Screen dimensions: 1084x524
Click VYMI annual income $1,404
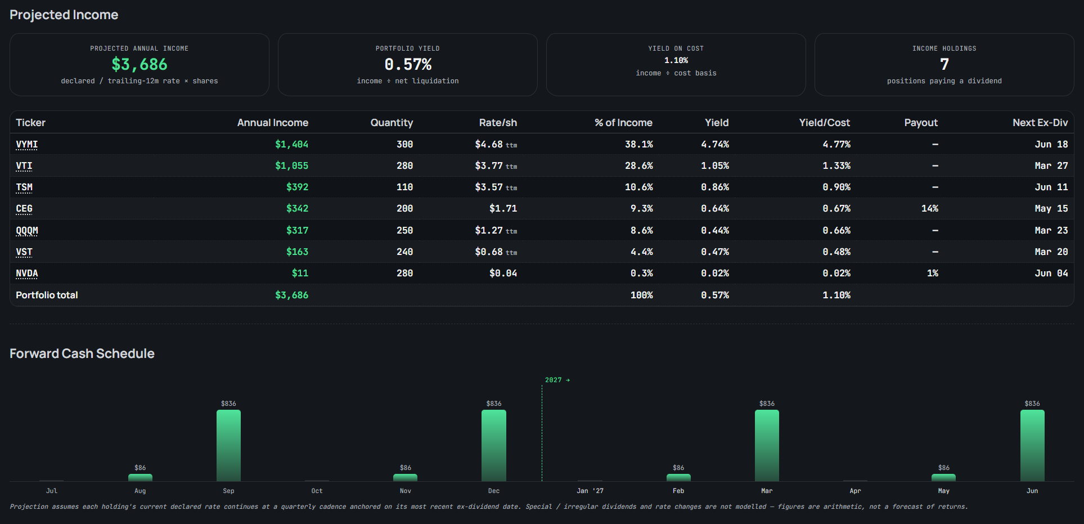coord(291,144)
